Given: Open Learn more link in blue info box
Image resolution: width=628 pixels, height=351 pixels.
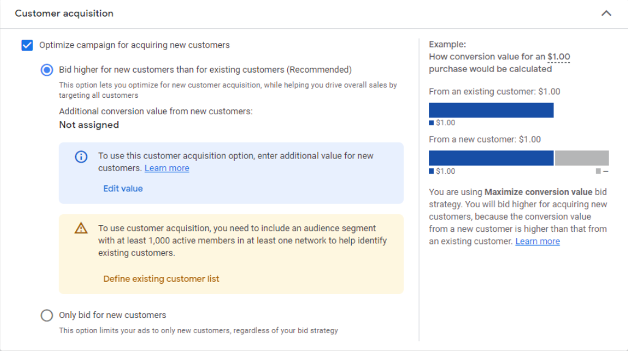Looking at the screenshot, I should pyautogui.click(x=167, y=168).
